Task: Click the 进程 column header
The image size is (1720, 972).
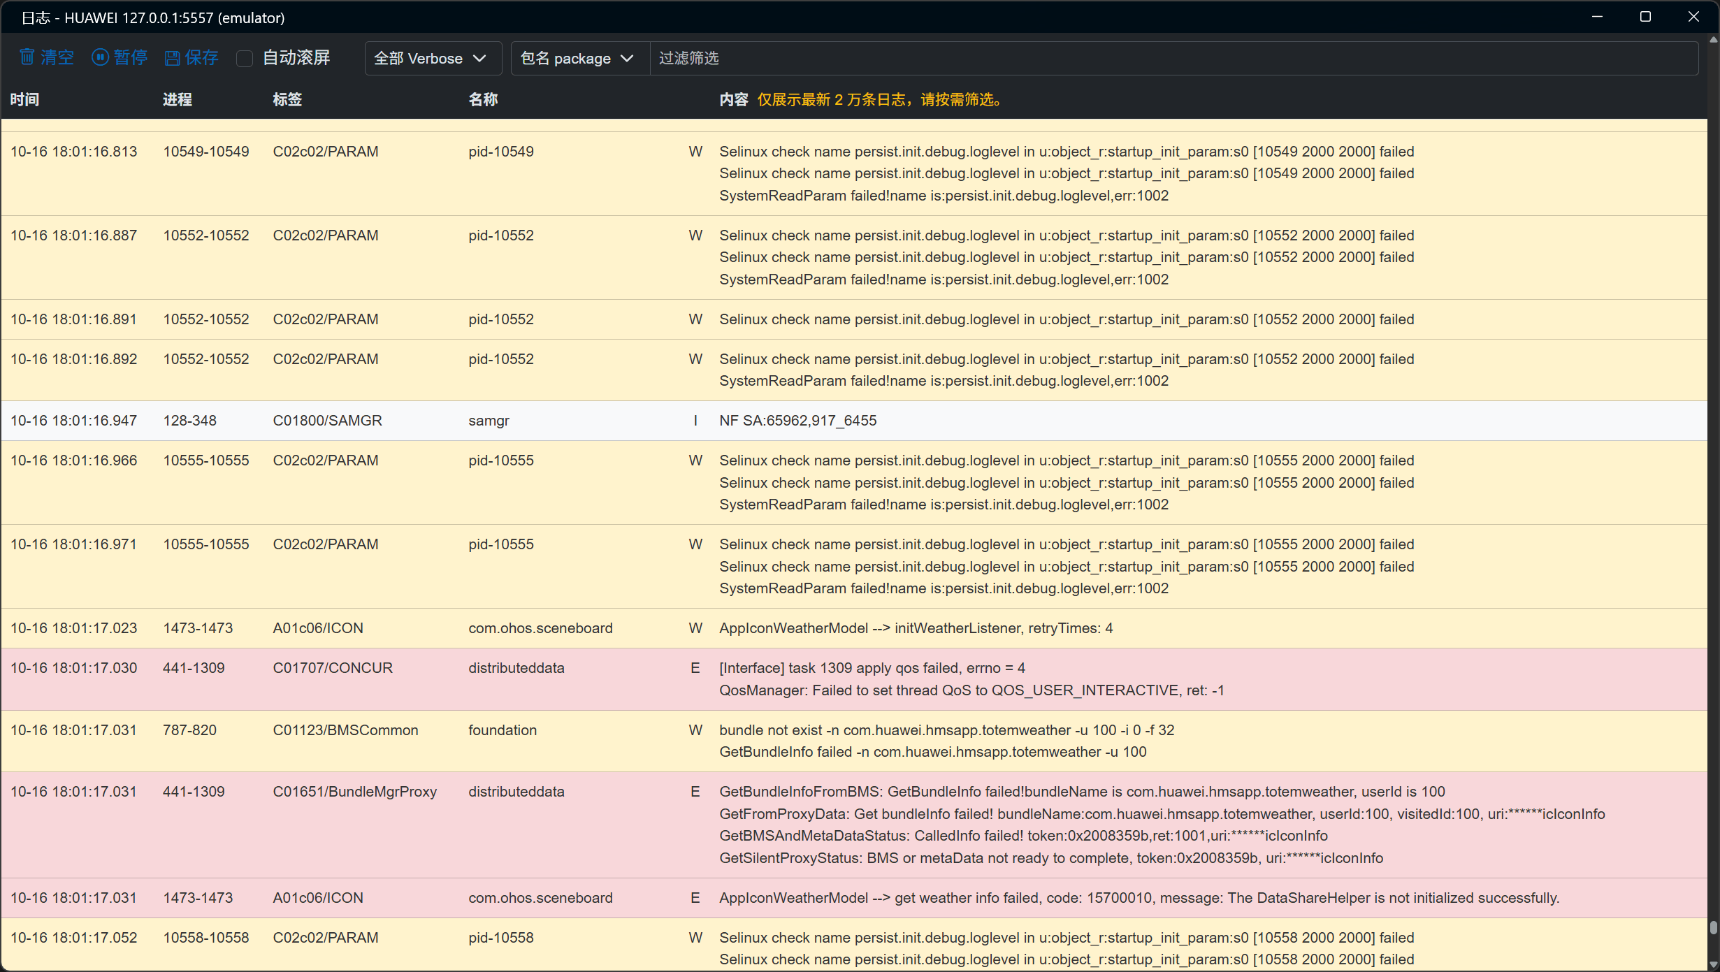Action: pos(178,100)
